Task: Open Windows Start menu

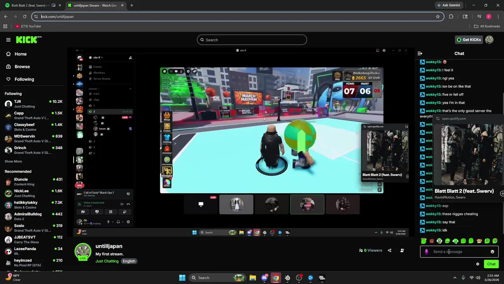Action: (x=182, y=278)
